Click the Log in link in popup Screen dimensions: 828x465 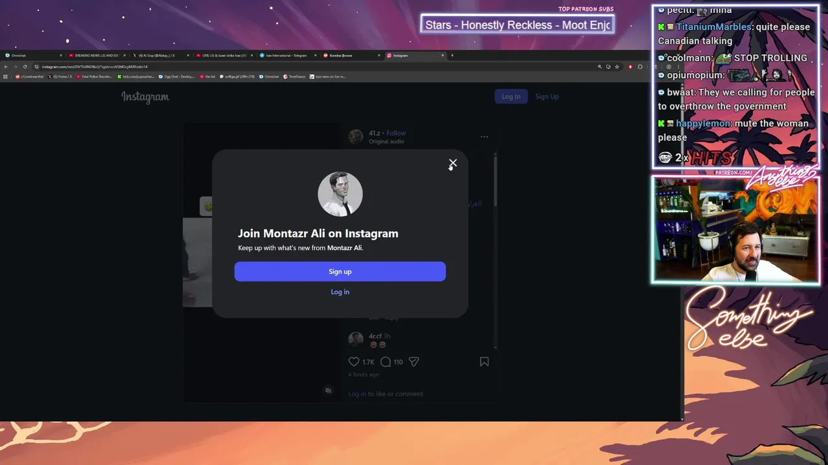click(x=340, y=292)
